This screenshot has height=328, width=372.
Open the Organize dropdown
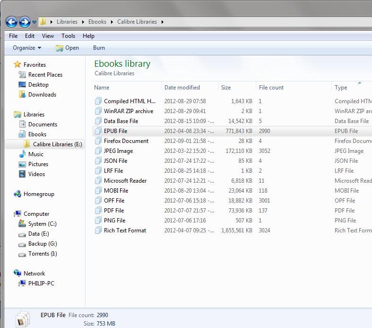[27, 48]
